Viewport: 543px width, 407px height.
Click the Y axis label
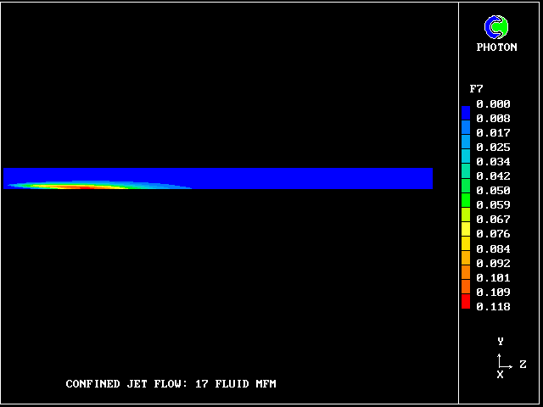coord(501,341)
